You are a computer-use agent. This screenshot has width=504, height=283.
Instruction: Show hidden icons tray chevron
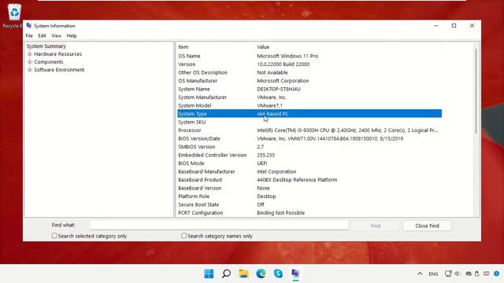[x=420, y=274]
